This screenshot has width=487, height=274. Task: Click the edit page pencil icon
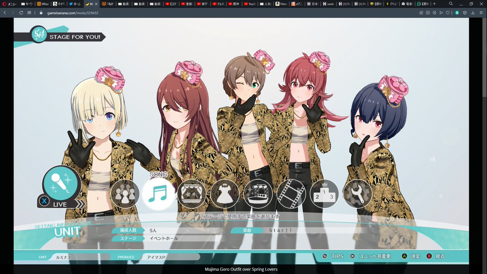pyautogui.click(x=421, y=13)
